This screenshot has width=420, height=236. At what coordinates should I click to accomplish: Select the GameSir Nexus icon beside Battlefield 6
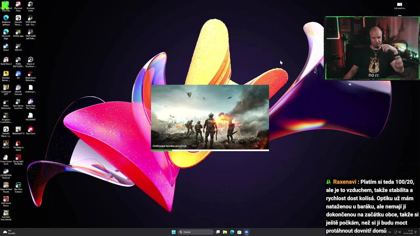(6, 132)
